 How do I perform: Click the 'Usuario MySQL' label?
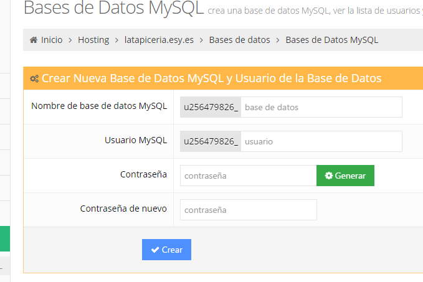pyautogui.click(x=136, y=140)
